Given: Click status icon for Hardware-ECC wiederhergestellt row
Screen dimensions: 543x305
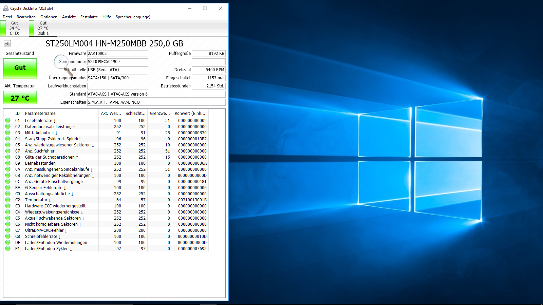Looking at the screenshot, I should pyautogui.click(x=8, y=206).
